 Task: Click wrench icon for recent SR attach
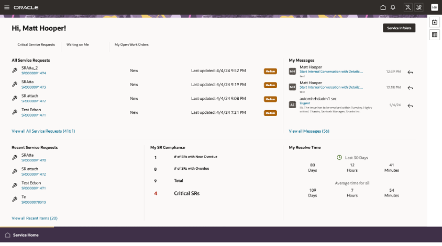15,171
